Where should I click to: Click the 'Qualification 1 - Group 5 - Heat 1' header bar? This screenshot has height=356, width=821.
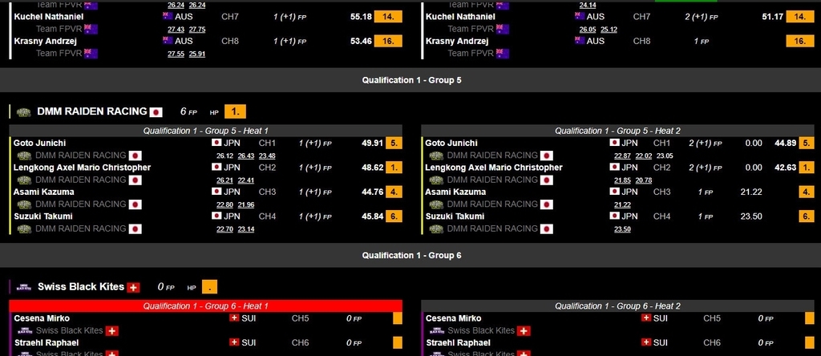[x=206, y=131]
